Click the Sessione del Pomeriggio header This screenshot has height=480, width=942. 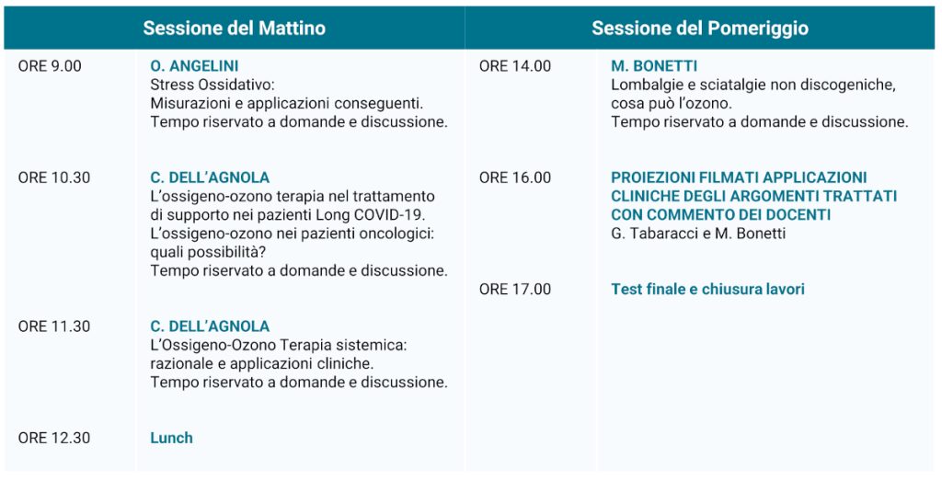[x=699, y=29]
